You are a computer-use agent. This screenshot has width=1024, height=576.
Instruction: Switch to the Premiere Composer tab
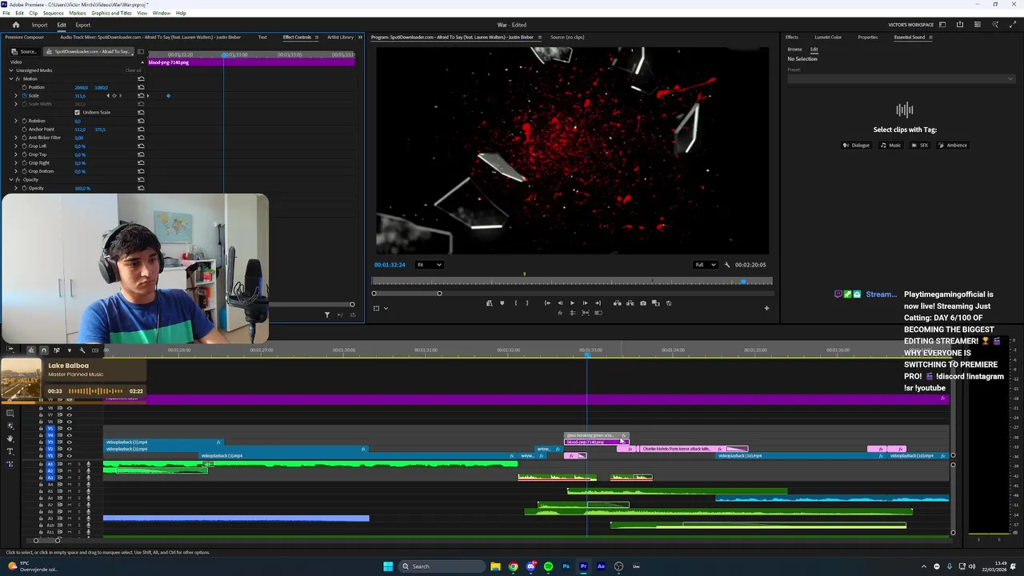tap(25, 37)
